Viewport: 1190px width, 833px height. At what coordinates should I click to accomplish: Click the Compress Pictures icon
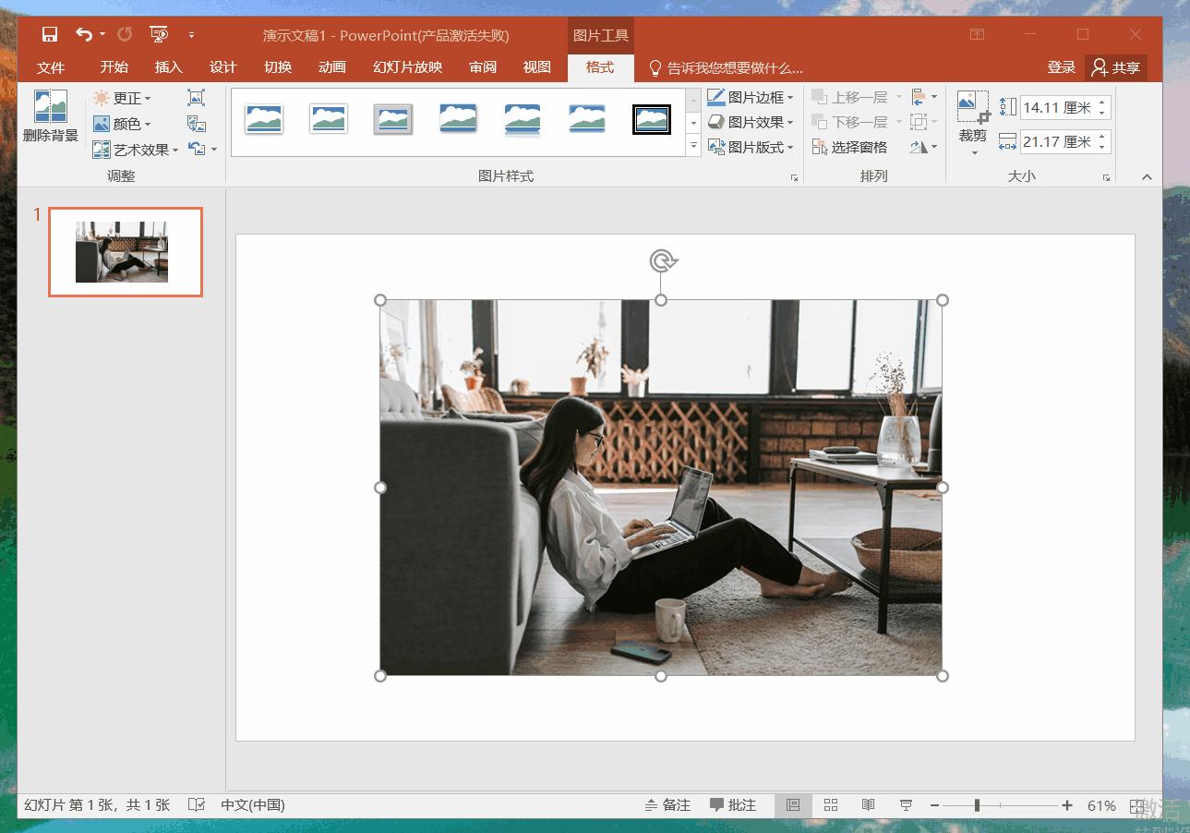(x=196, y=98)
